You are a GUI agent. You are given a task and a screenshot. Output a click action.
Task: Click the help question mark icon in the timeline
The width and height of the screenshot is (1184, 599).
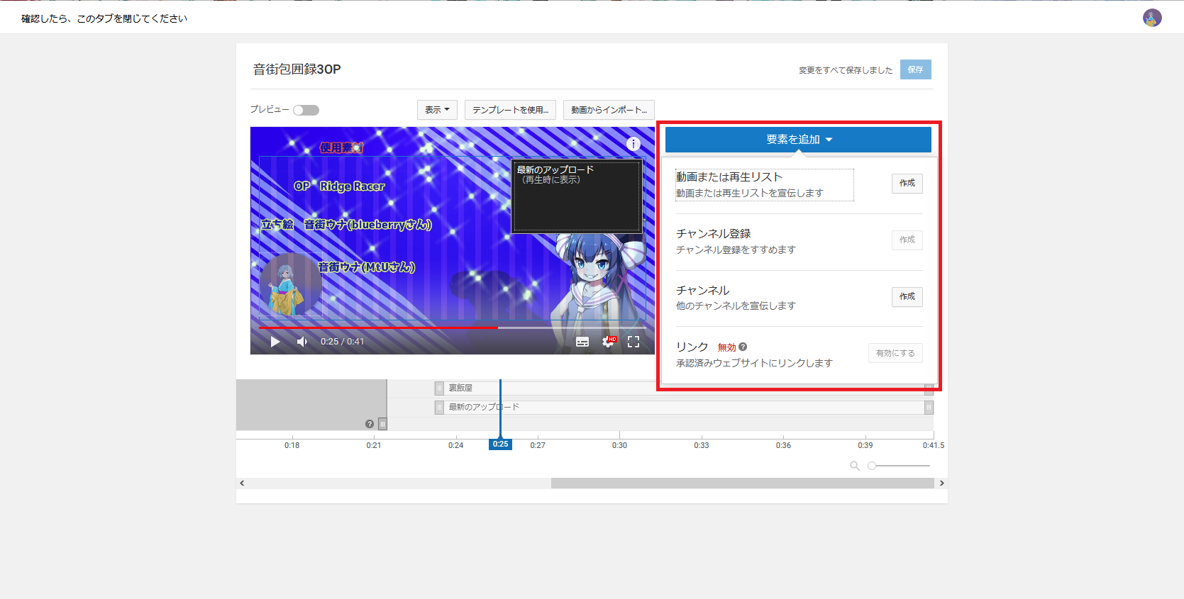[x=370, y=424]
